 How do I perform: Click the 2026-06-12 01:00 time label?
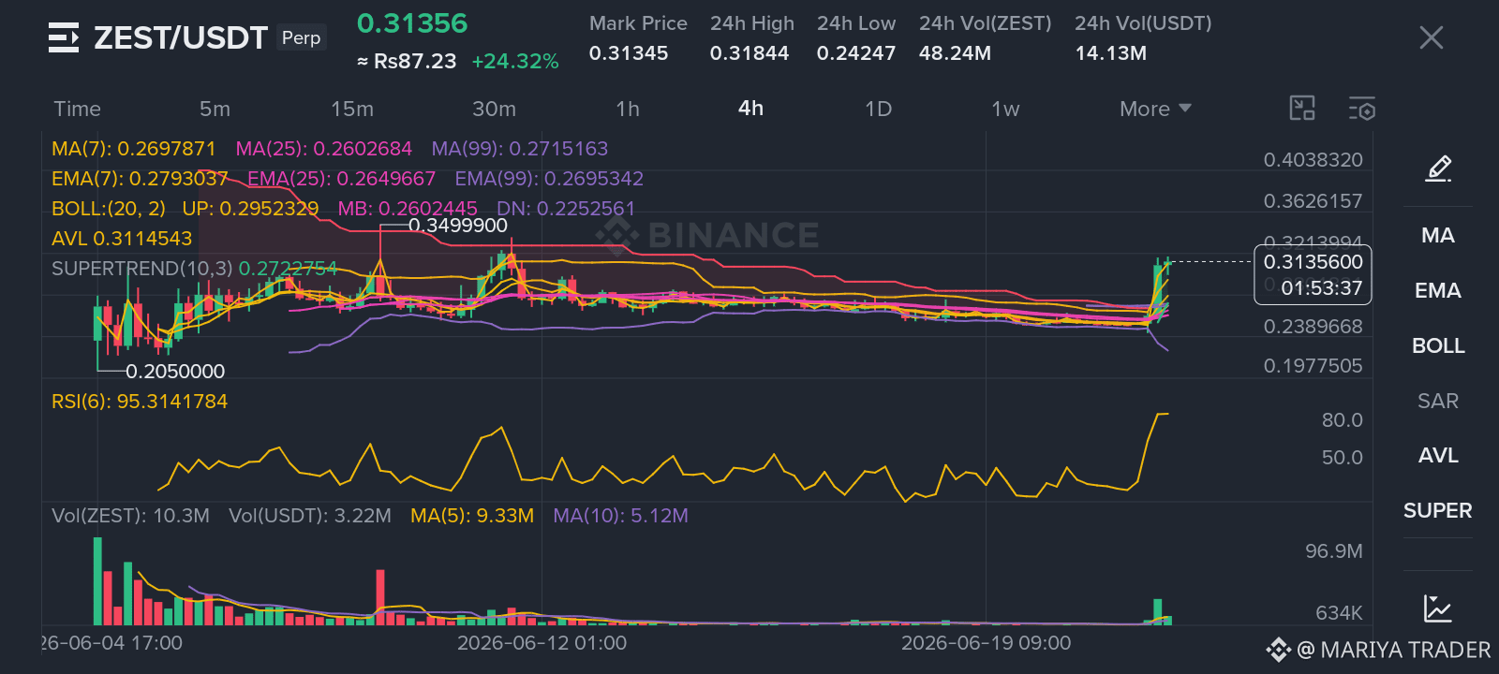click(542, 643)
